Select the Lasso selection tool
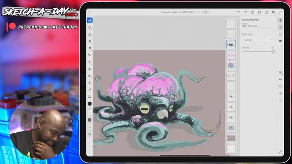 tap(90, 62)
